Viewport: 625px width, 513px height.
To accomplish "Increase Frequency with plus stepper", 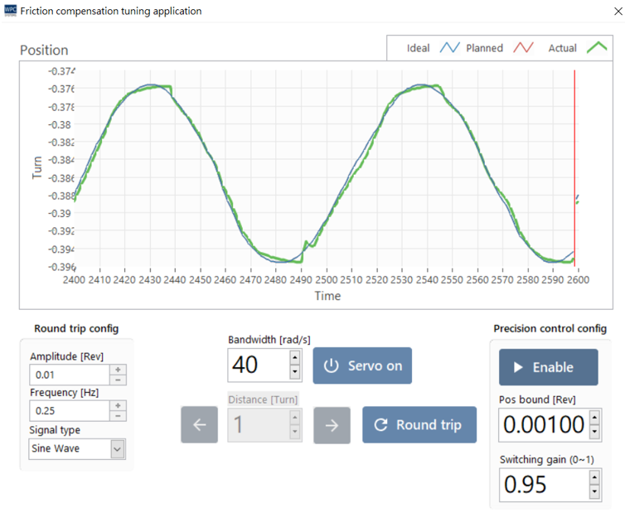I will click(x=118, y=405).
